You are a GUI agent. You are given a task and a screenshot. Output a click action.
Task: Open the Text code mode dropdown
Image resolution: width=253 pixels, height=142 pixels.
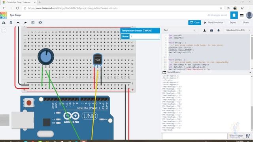(179, 30)
